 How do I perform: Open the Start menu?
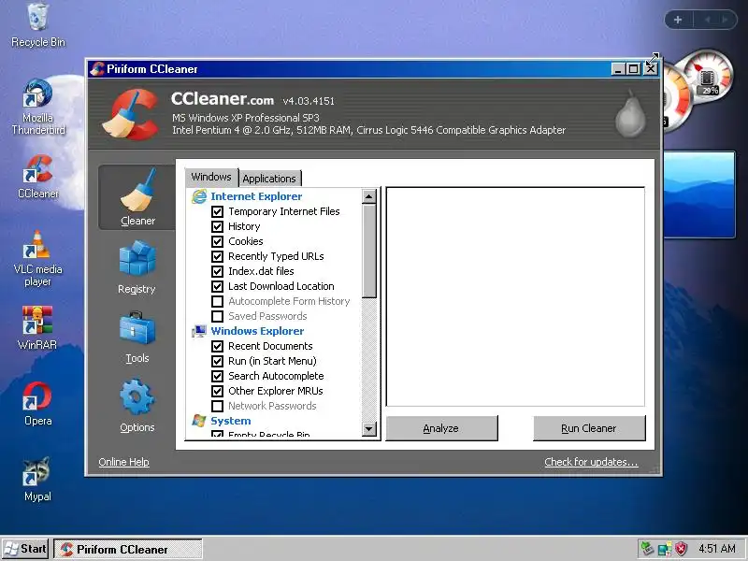(x=25, y=549)
